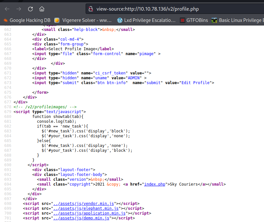Screen dimensions: 264x222
Task: Open the browser Home page
Action: point(42,9)
